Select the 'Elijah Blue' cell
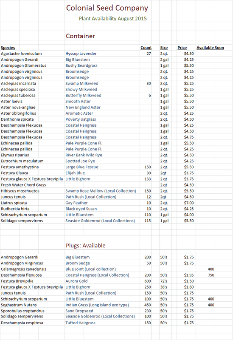This screenshot has width=244, height=340. click(x=75, y=173)
